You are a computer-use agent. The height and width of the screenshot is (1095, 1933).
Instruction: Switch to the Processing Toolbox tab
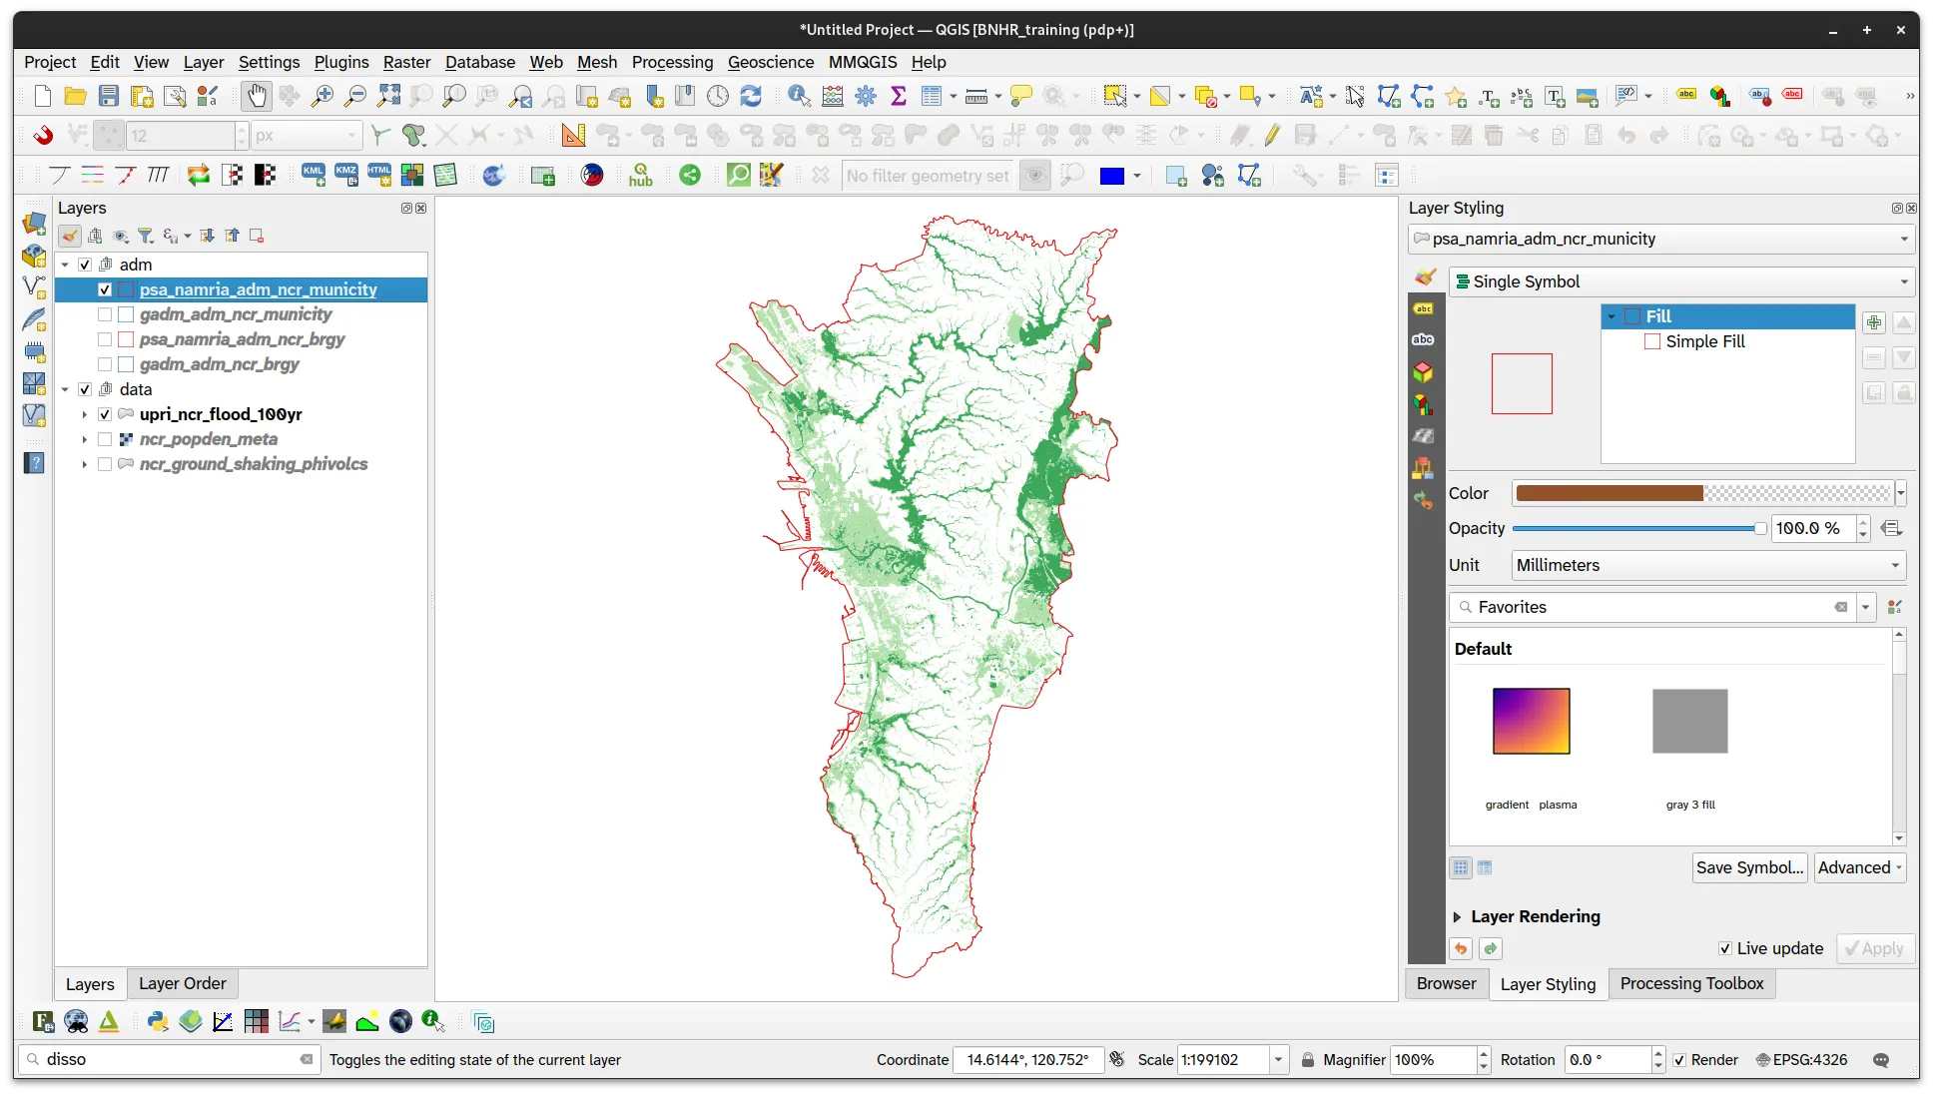click(x=1691, y=983)
